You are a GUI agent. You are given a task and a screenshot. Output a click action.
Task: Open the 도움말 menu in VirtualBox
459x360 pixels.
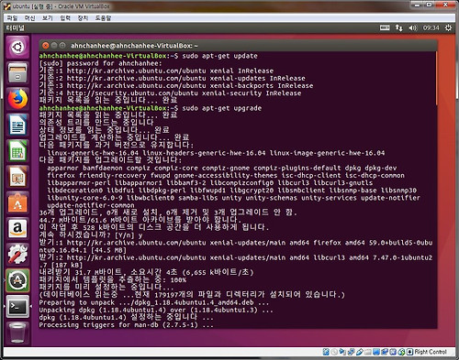[103, 18]
